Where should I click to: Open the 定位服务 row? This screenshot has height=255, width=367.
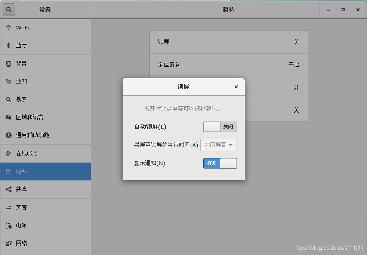coord(229,65)
